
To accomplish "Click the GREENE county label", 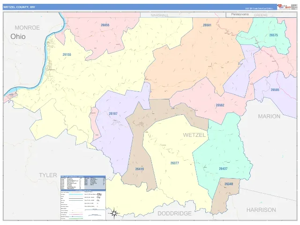I will [x=261, y=15].
